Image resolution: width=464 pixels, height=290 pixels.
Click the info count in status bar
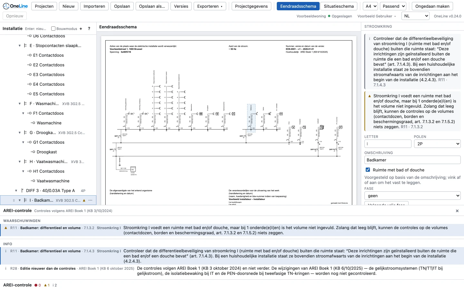(55, 285)
